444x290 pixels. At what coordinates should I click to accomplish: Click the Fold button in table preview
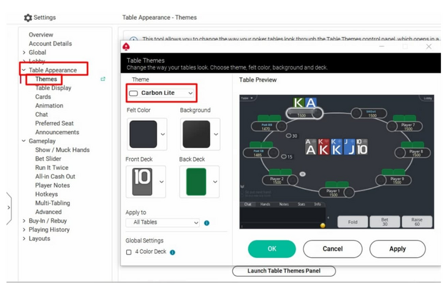[x=353, y=222]
